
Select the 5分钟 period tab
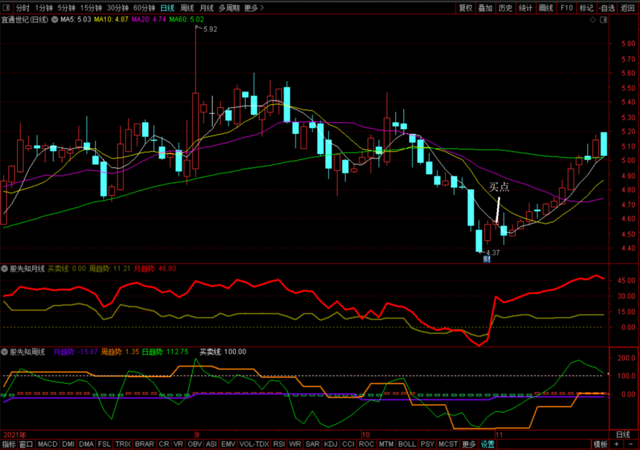(66, 7)
